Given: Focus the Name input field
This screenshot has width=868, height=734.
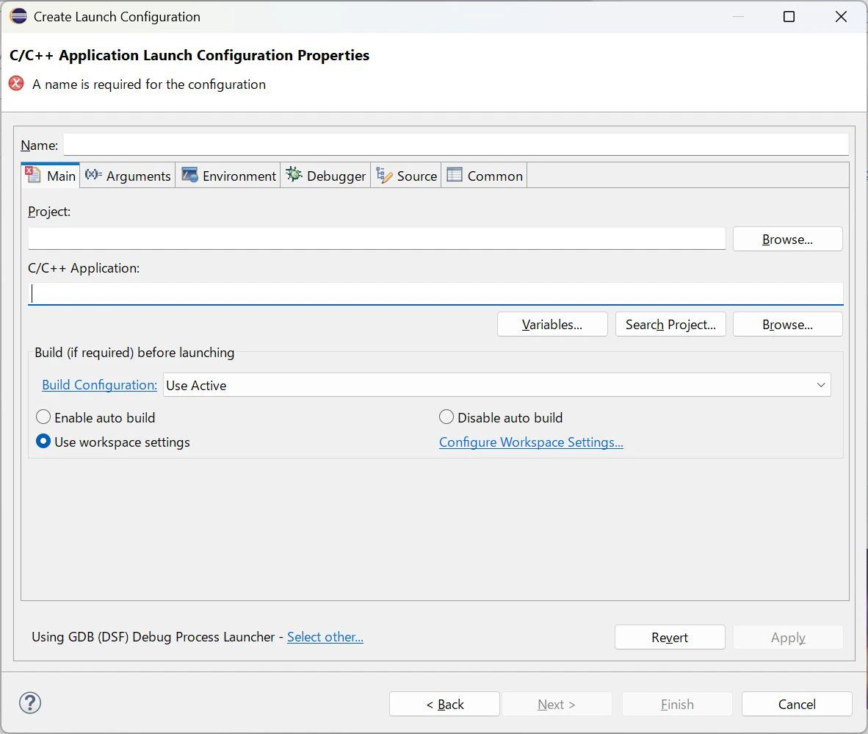Looking at the screenshot, I should point(456,145).
